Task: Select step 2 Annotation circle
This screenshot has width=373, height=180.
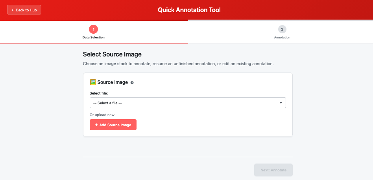Action: [x=282, y=29]
